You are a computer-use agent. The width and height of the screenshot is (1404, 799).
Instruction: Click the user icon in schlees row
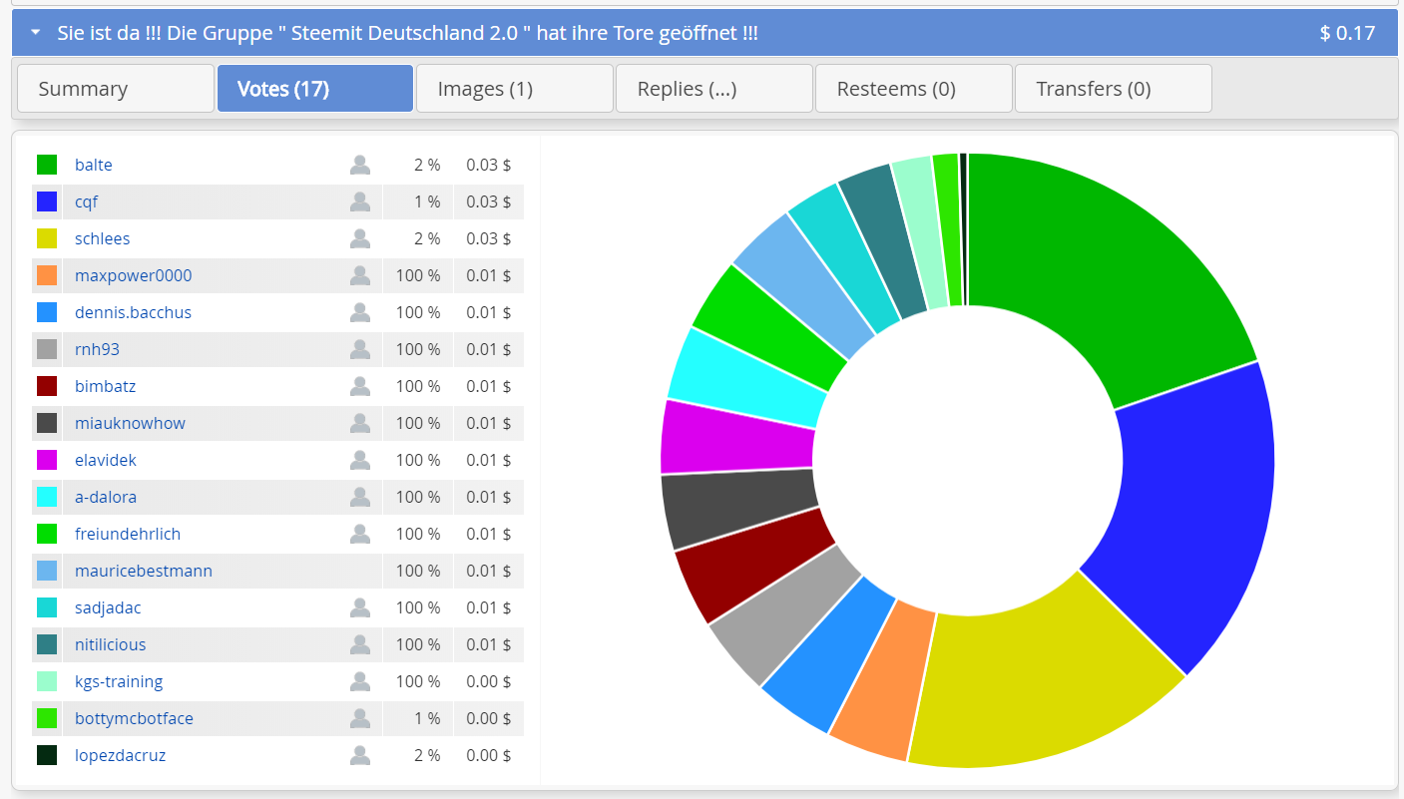pos(360,238)
